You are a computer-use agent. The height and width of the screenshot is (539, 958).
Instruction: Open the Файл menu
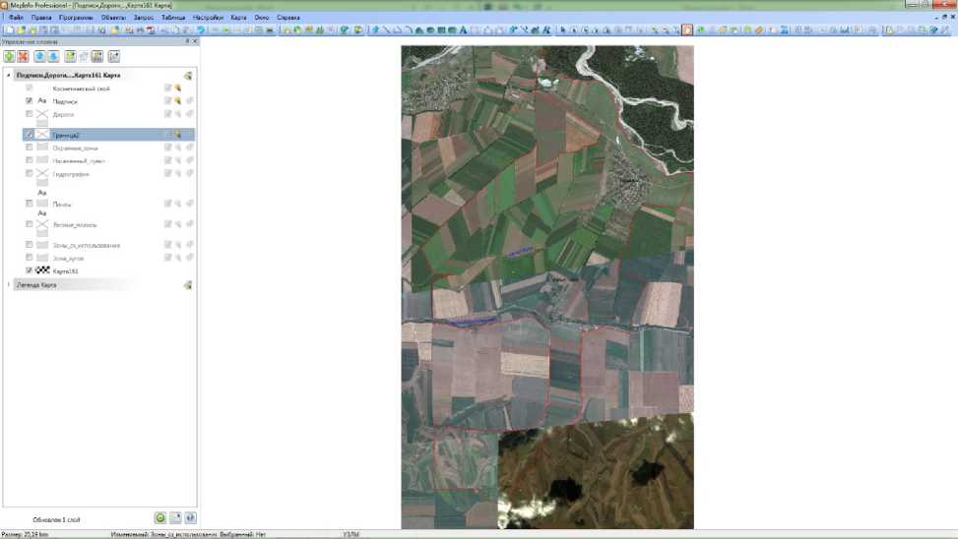point(16,18)
